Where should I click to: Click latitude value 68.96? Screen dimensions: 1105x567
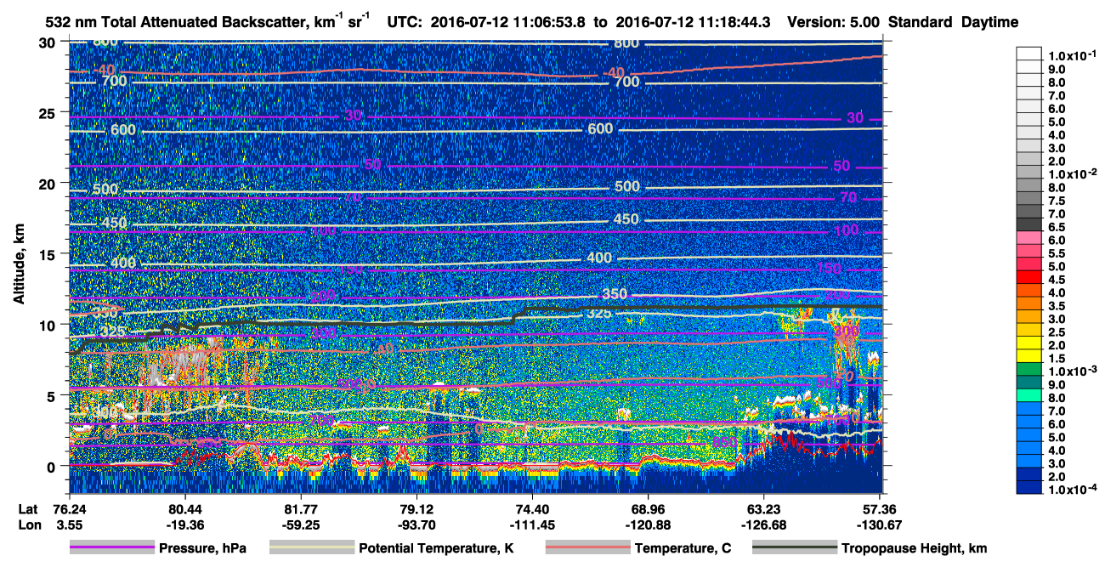tap(649, 509)
